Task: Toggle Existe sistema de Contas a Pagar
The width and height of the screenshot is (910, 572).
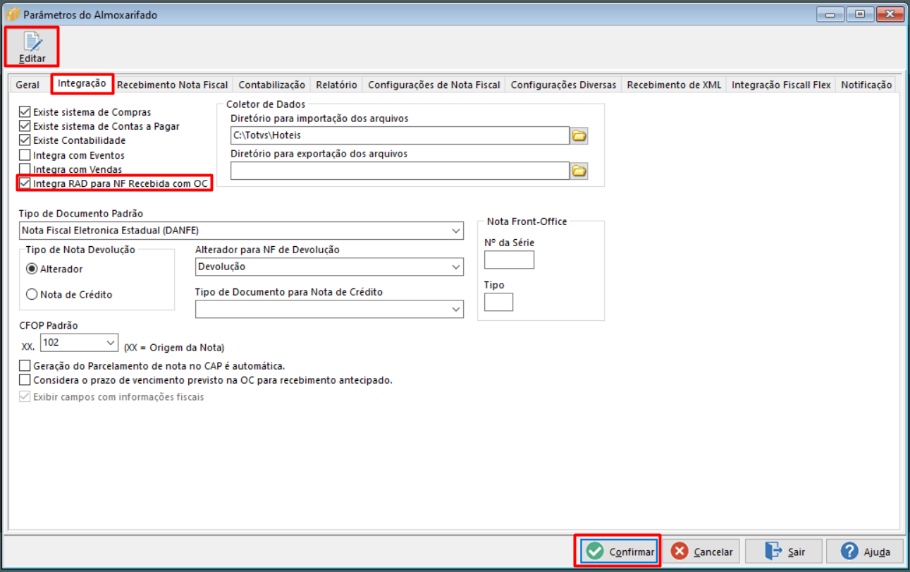Action: click(x=25, y=126)
